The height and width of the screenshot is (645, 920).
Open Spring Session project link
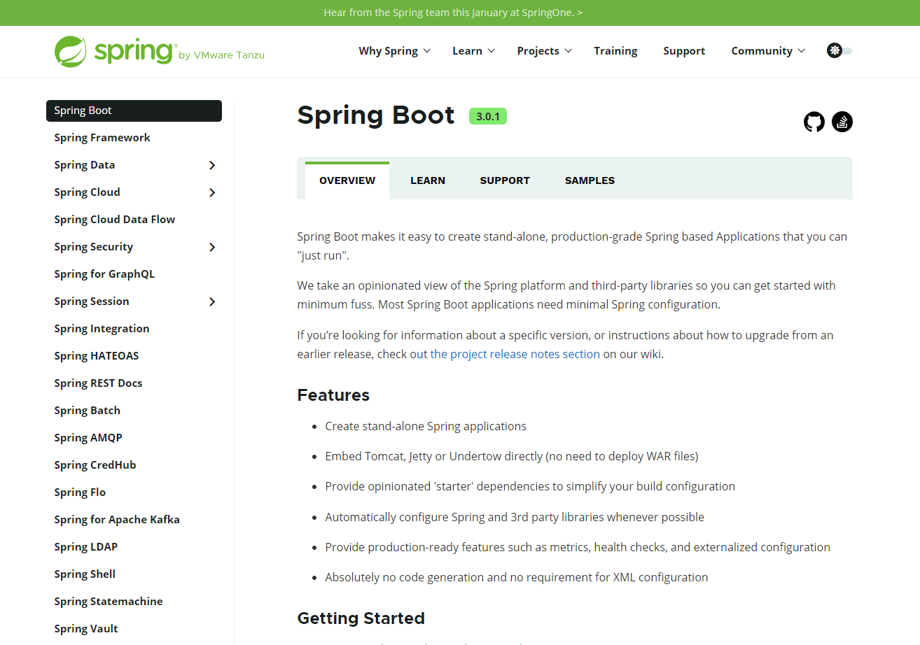click(92, 302)
